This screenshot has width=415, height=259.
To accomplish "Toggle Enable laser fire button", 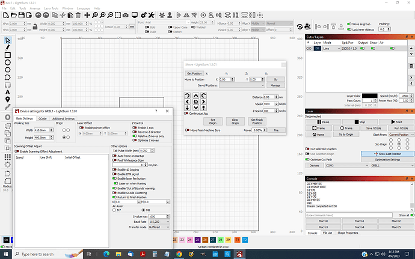I will 114,178.
